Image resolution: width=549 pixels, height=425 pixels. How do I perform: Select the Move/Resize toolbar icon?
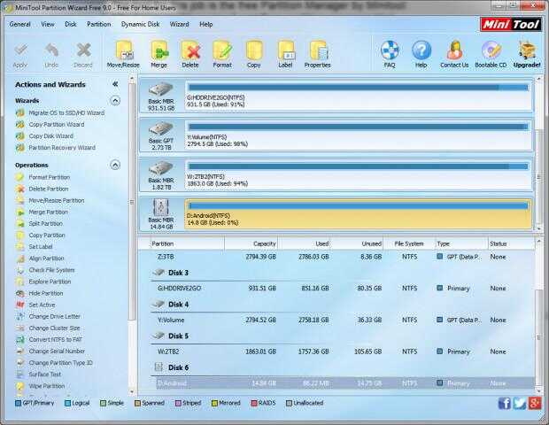124,51
